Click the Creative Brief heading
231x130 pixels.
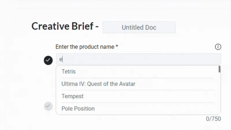[x=65, y=27]
